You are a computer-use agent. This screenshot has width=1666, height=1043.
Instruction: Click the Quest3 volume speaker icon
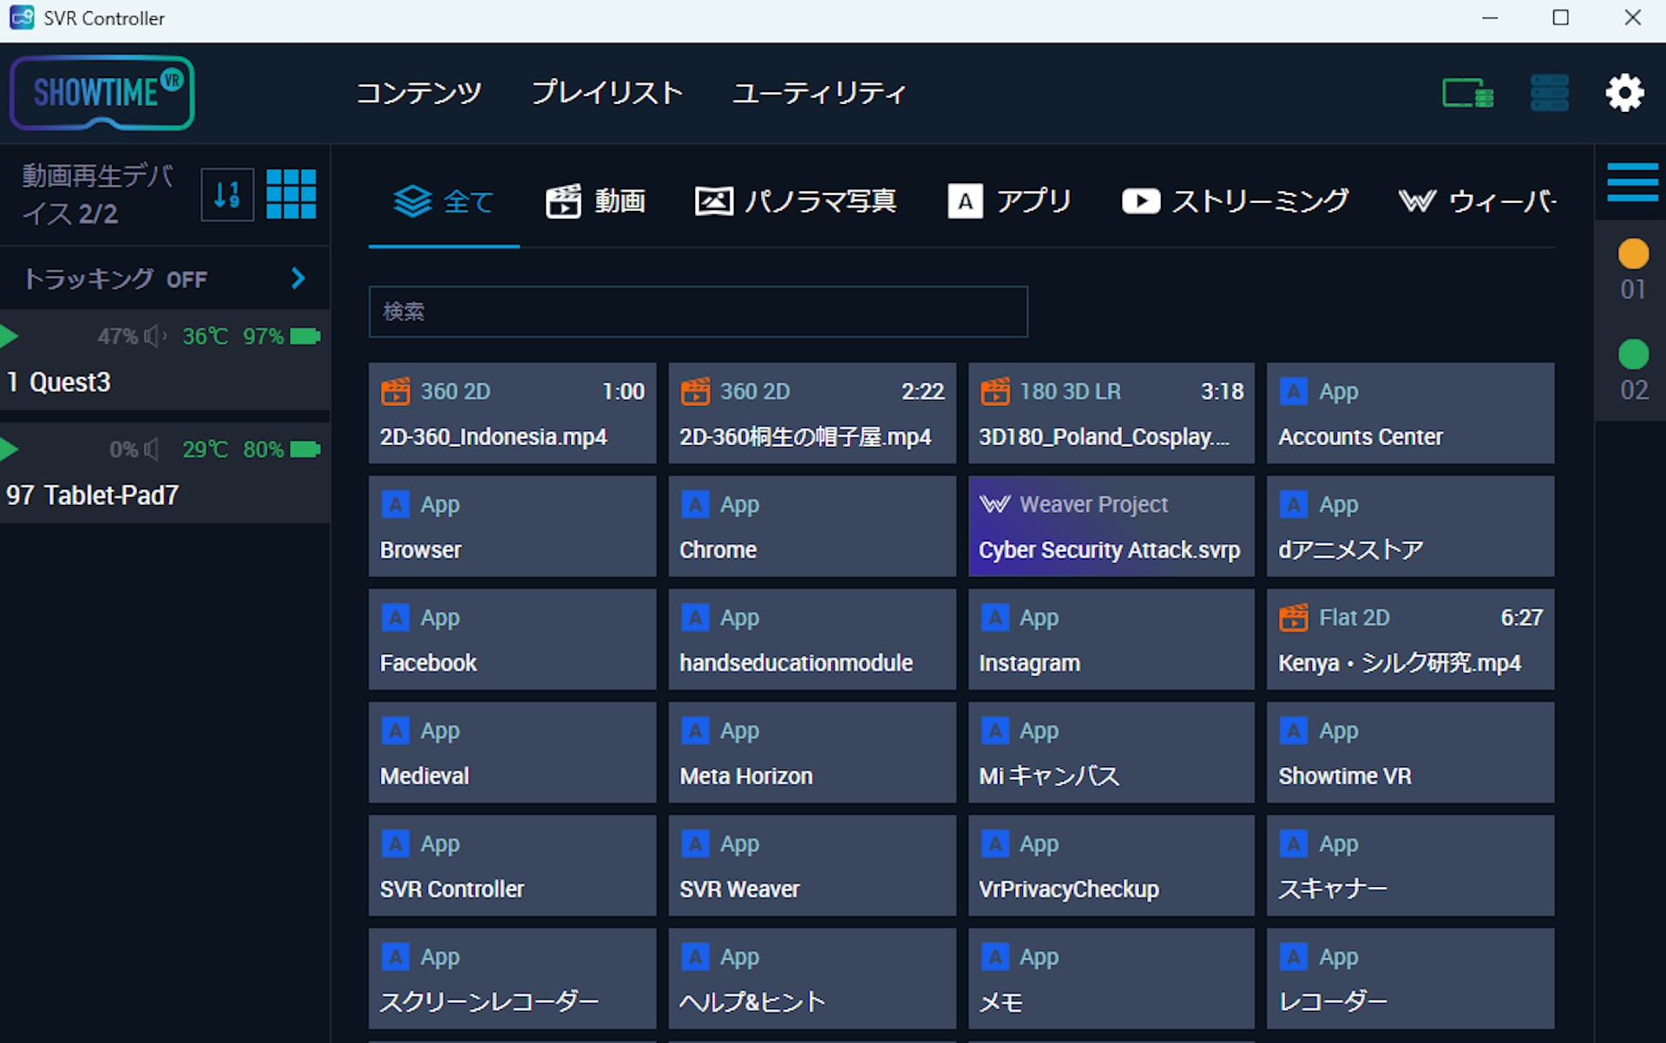coord(155,336)
